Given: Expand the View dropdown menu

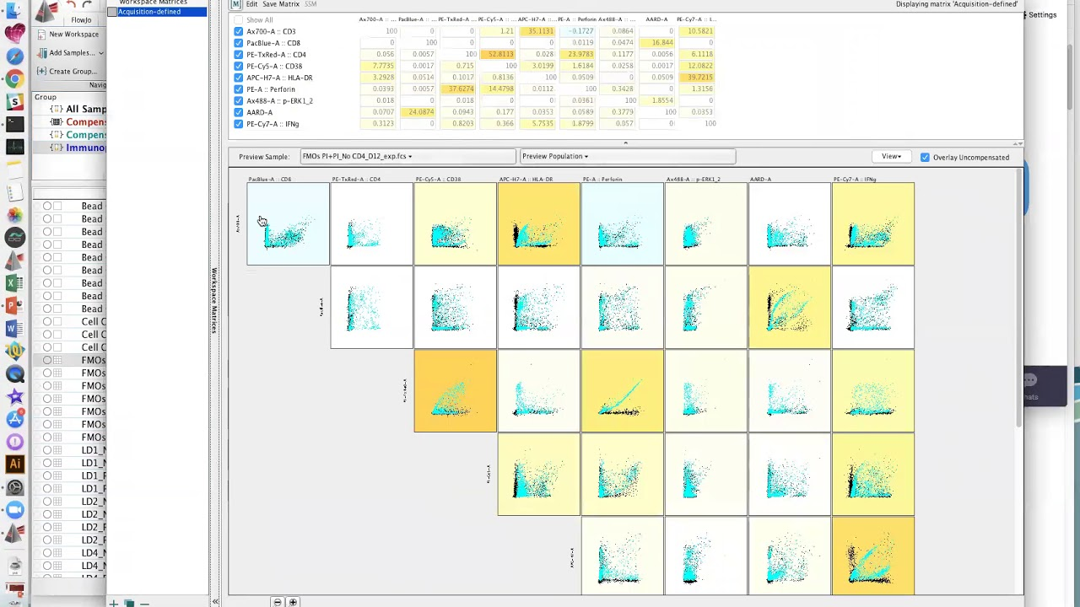Looking at the screenshot, I should click(891, 157).
